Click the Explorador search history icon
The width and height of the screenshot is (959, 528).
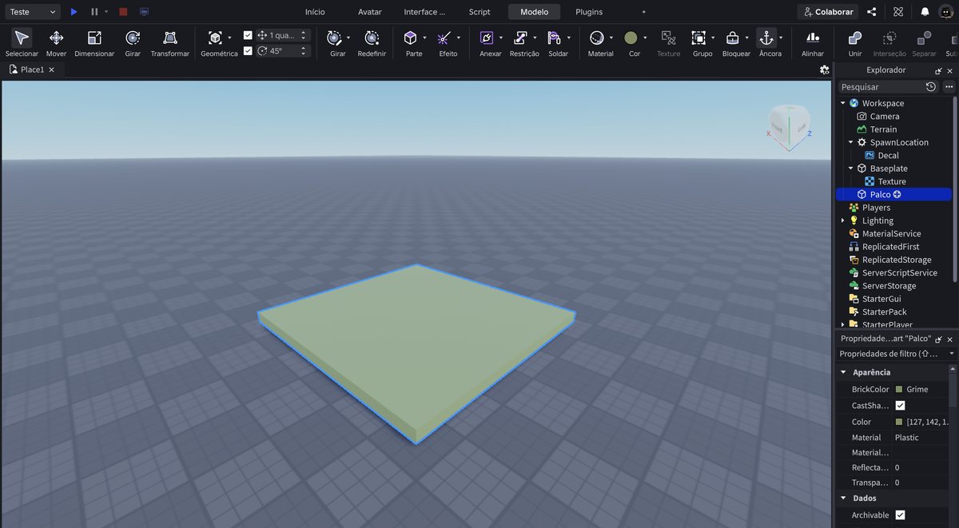931,86
